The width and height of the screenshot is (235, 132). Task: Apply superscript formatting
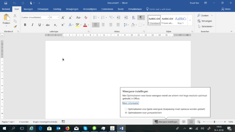coord(63,25)
